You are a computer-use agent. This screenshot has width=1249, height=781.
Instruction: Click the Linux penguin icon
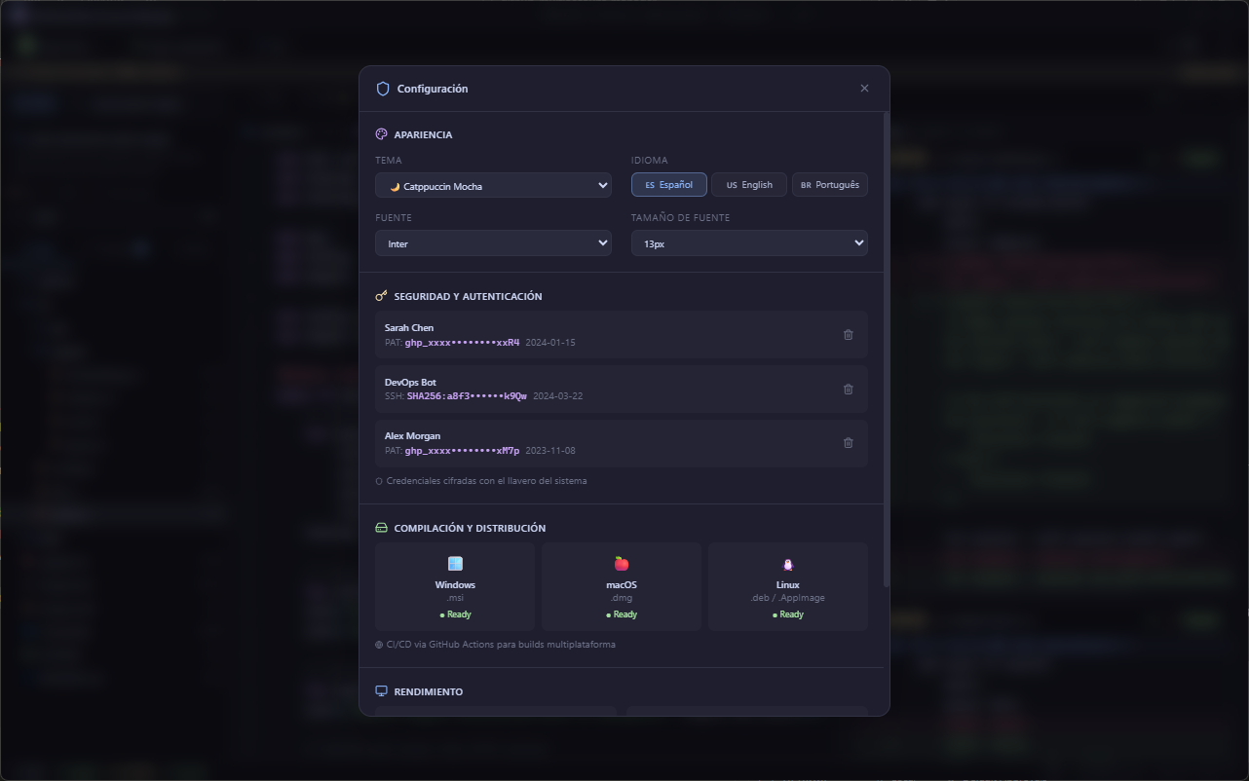coord(787,563)
